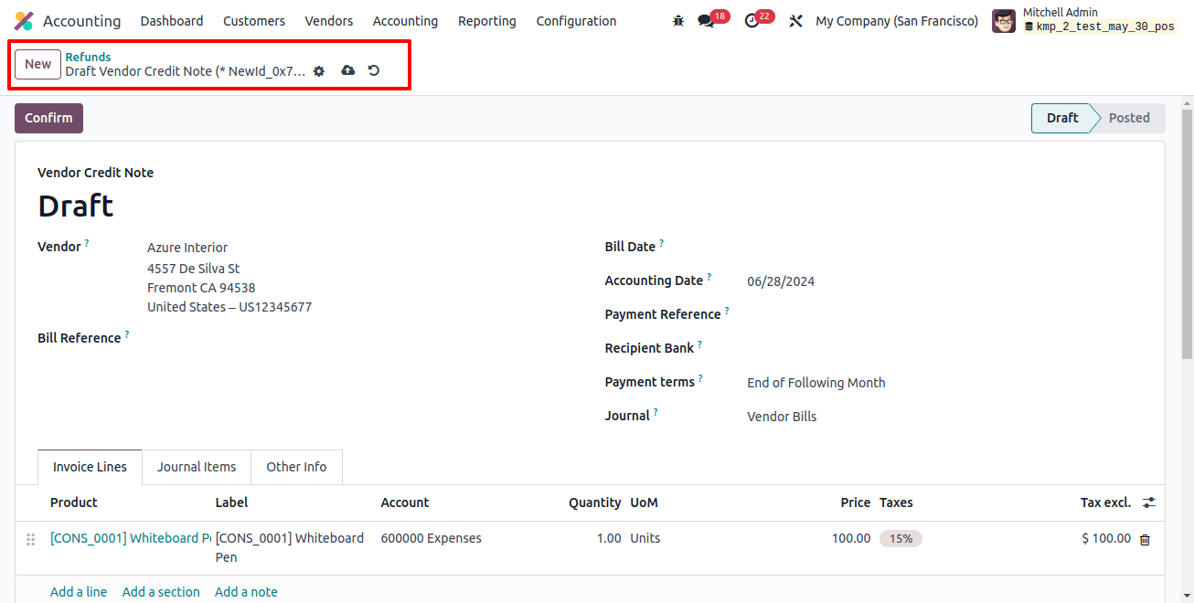Screen dimensions: 1194x603
Task: Open the 600000 Expenses account dropdown
Action: point(432,538)
